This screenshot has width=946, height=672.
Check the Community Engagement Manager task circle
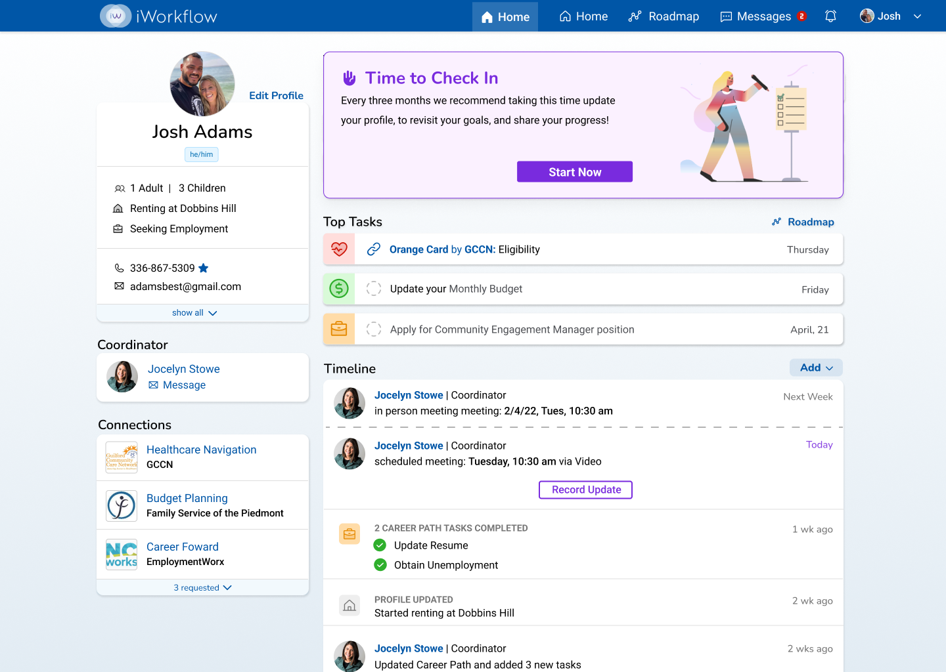pyautogui.click(x=374, y=329)
